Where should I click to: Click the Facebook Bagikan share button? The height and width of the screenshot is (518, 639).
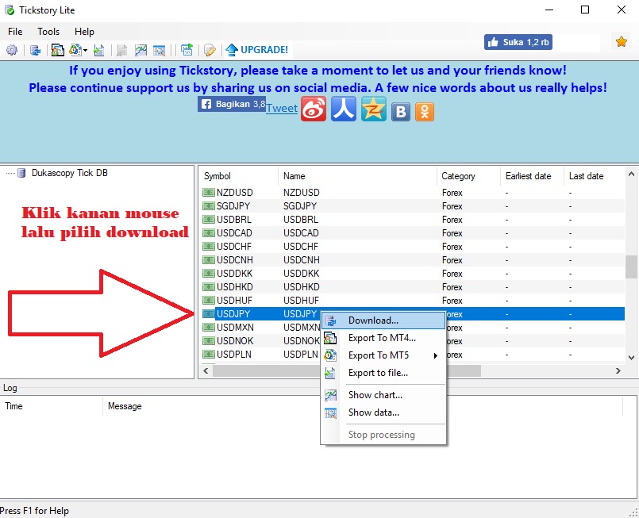click(x=232, y=104)
